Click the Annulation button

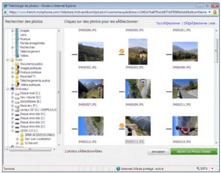coord(158,152)
